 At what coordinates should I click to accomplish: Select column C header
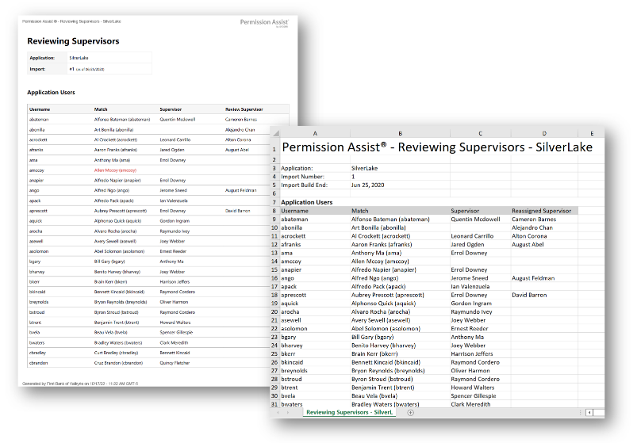[x=480, y=133]
